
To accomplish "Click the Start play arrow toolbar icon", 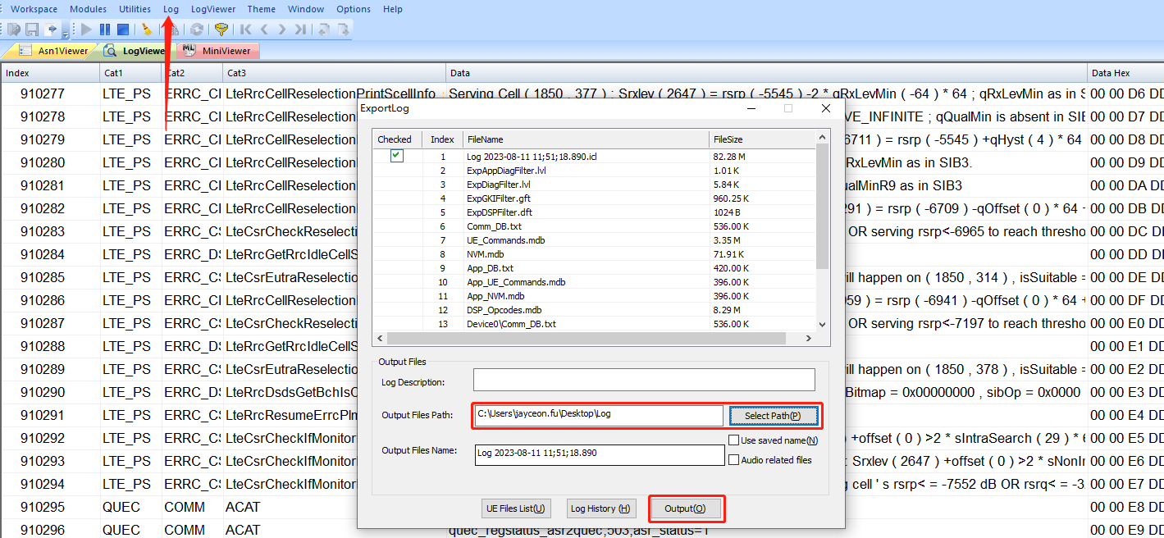I will (87, 30).
